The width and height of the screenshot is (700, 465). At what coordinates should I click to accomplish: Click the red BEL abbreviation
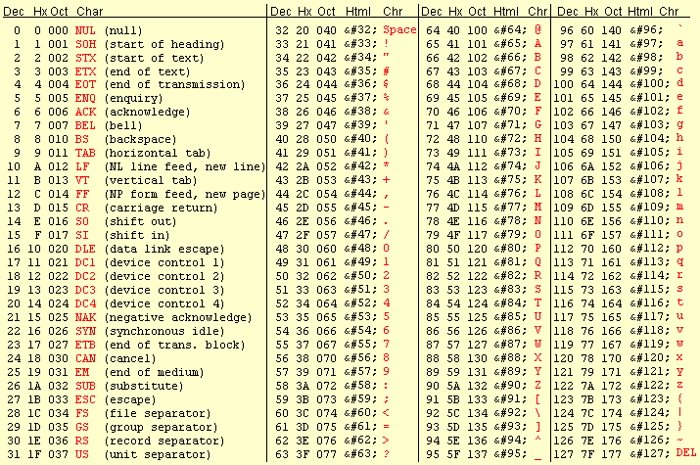coord(85,126)
